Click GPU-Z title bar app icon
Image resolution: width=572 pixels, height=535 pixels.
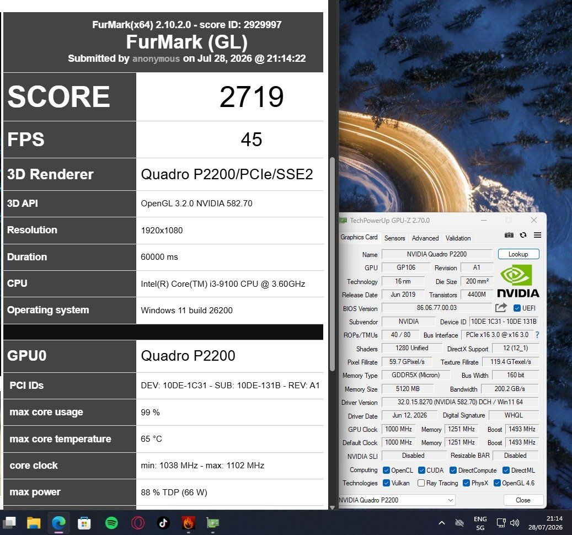pyautogui.click(x=343, y=220)
